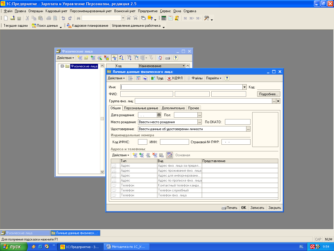
Task: Click the Закрыть button
Action: point(275,208)
